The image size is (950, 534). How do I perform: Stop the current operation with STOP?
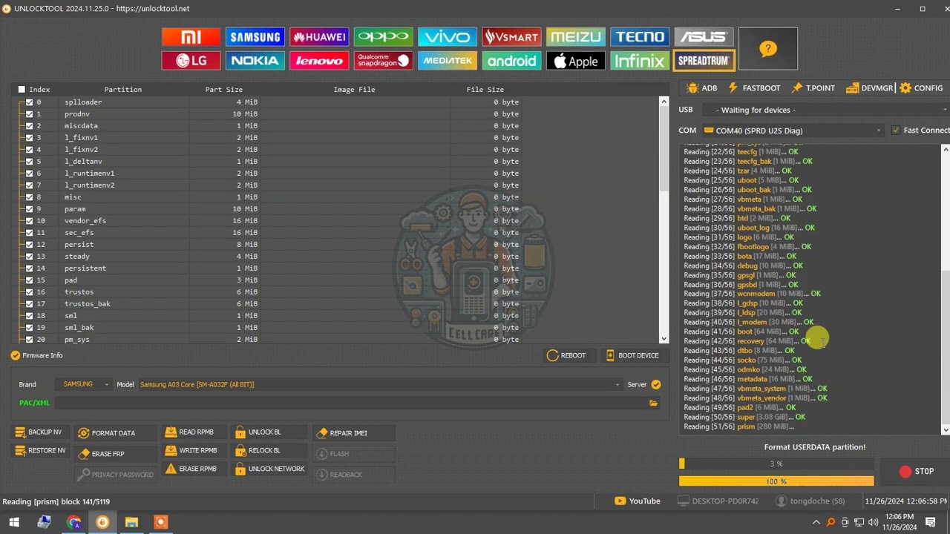pos(916,472)
